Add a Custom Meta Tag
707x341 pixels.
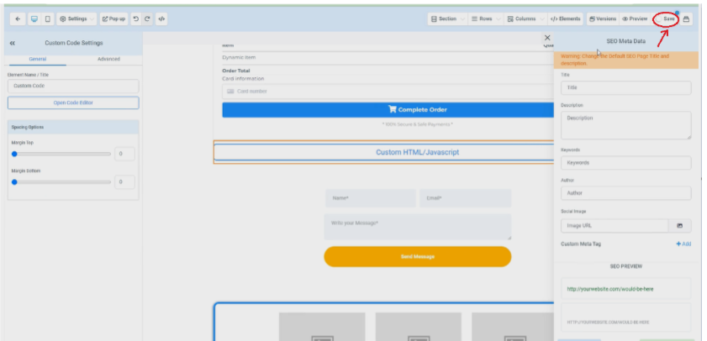683,244
